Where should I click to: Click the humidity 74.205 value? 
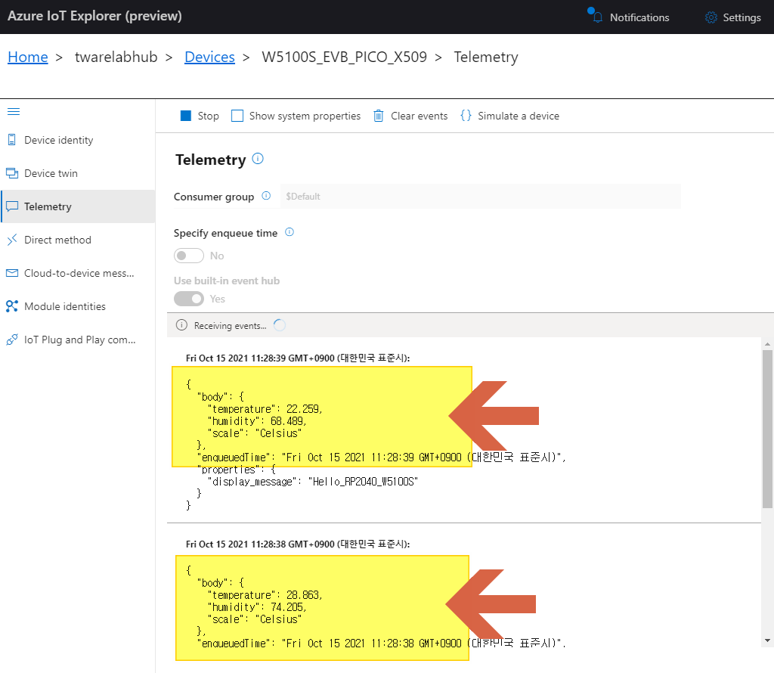point(288,607)
